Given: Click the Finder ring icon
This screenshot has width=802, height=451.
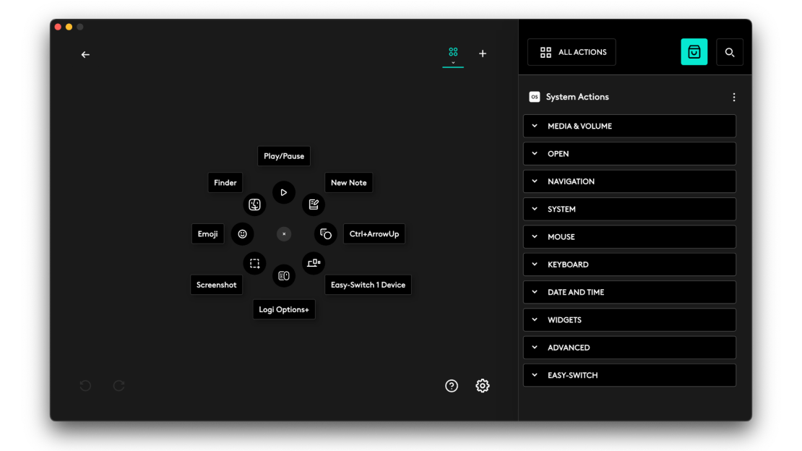Looking at the screenshot, I should point(254,205).
